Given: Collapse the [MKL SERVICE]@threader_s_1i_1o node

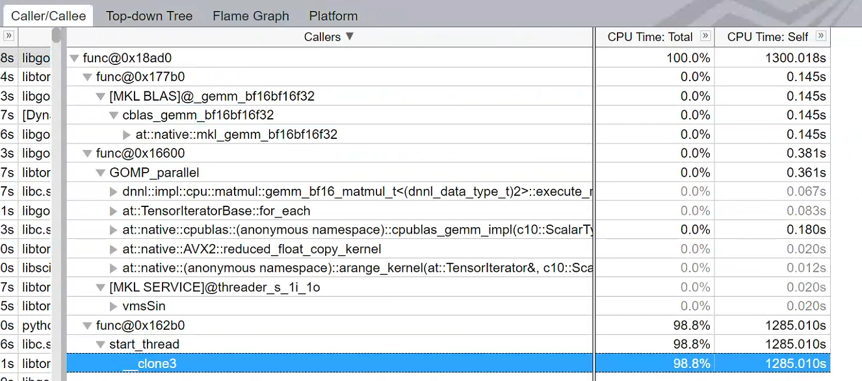Looking at the screenshot, I should tap(101, 288).
